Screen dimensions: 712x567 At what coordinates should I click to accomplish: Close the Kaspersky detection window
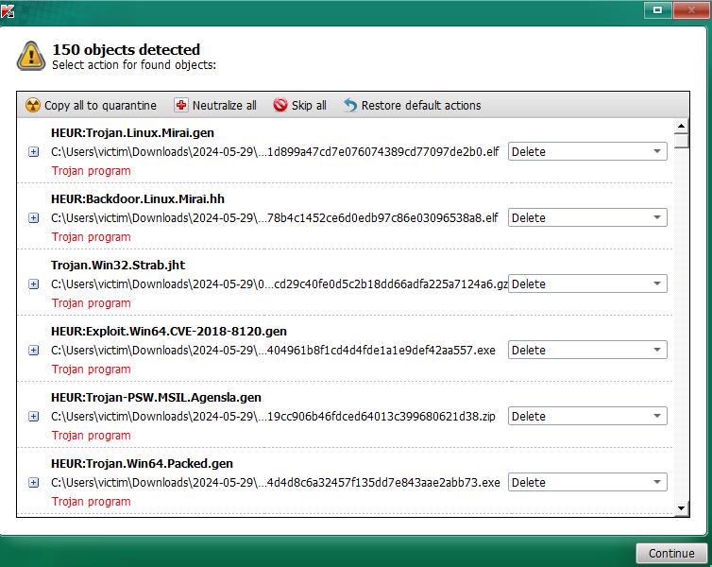pyautogui.click(x=690, y=9)
